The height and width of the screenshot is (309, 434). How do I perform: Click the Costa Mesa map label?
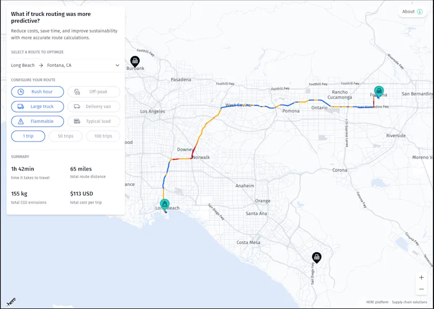248,242
